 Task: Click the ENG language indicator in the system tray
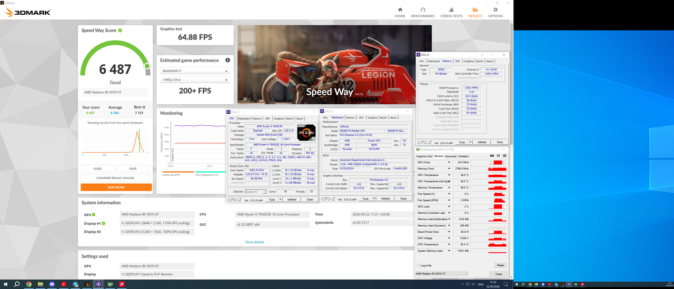point(481,284)
